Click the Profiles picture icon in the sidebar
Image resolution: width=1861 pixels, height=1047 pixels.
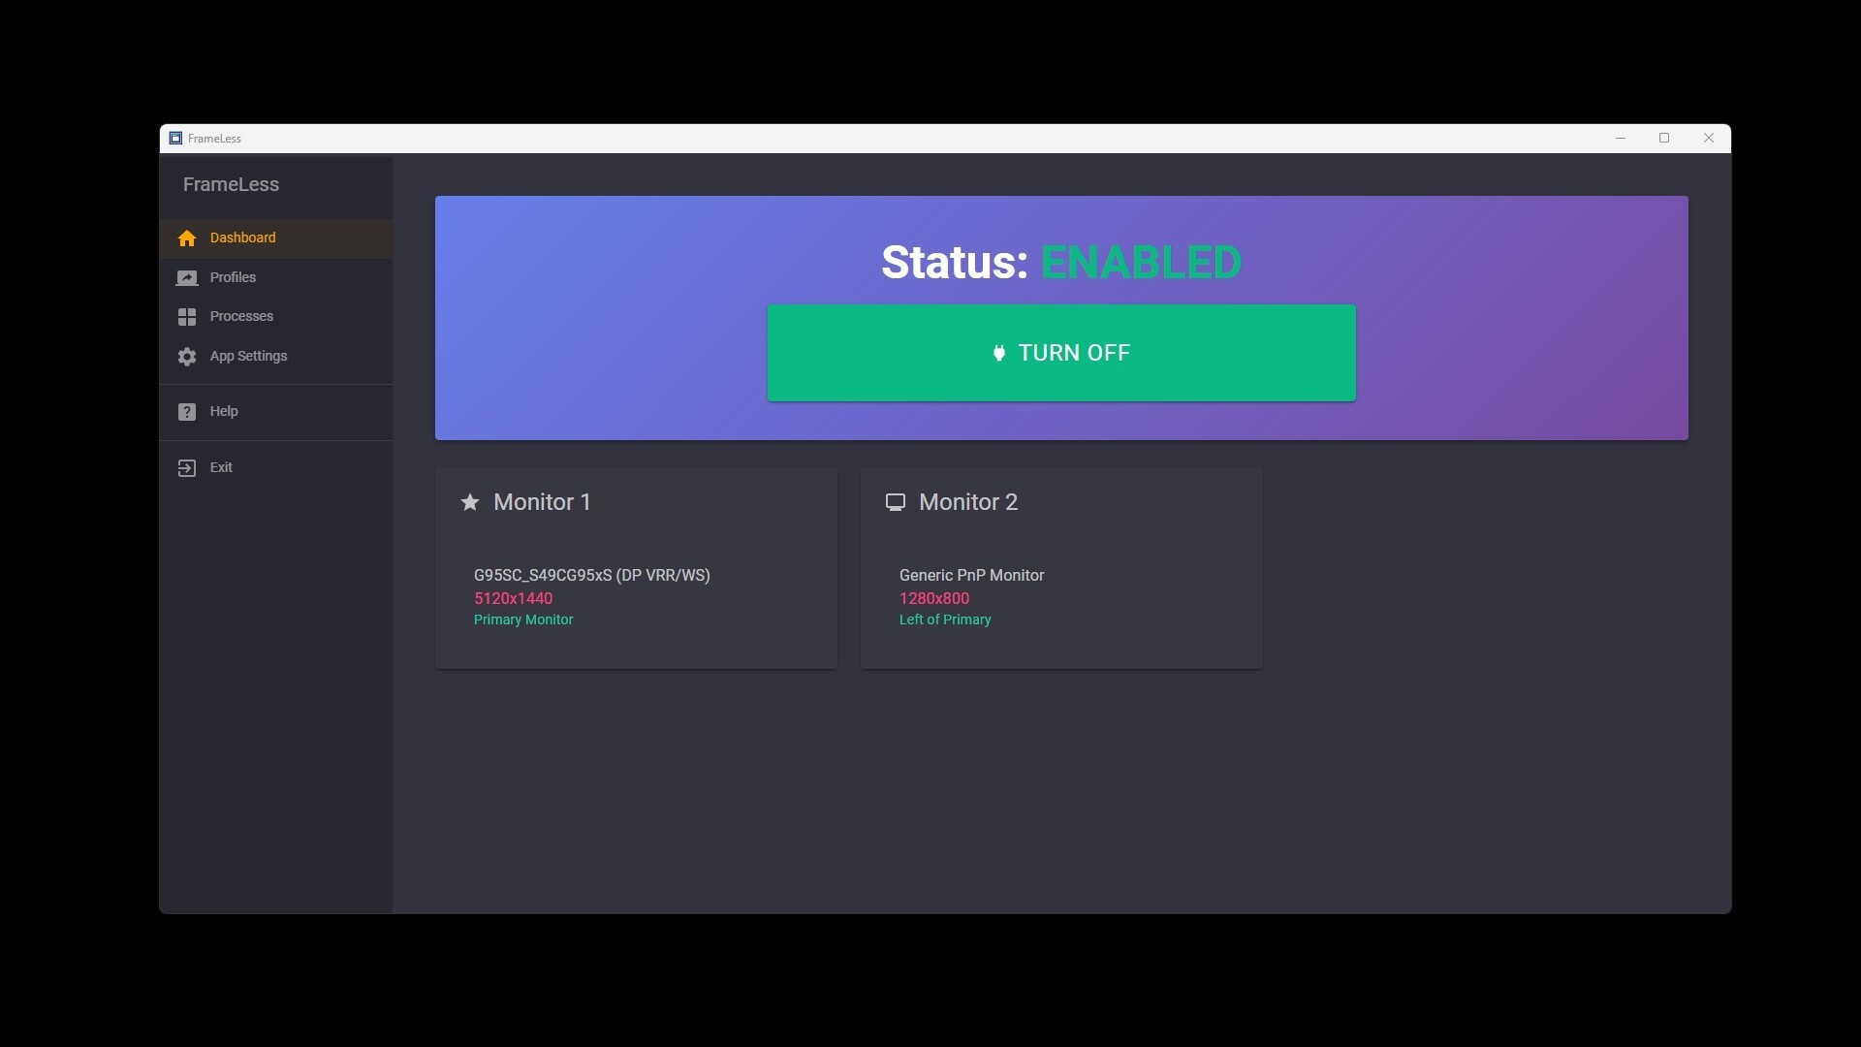pos(186,278)
